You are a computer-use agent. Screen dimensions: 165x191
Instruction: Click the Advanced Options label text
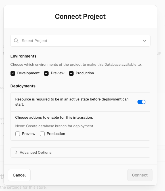[x=35, y=153]
